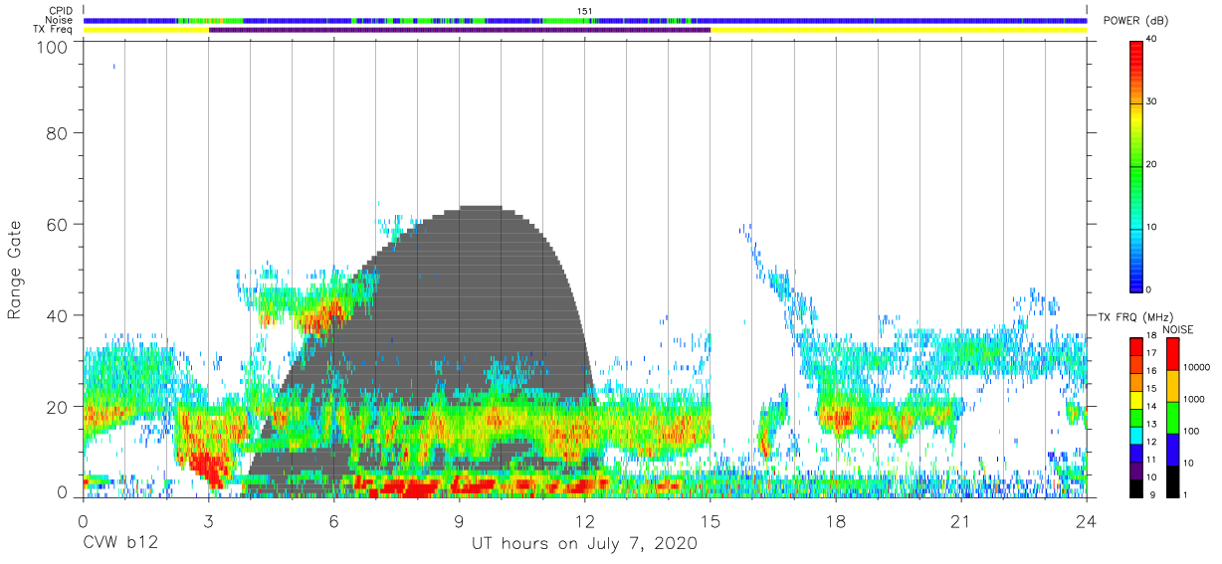The height and width of the screenshot is (564, 1222).
Task: Click x-axis tick label '21'
Action: tap(961, 521)
